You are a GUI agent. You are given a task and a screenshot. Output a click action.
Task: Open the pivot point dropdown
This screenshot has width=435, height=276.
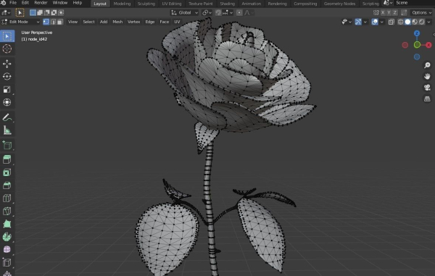207,13
